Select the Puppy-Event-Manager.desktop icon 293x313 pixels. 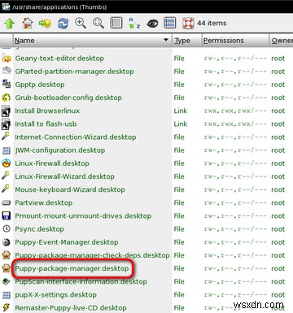(7, 241)
